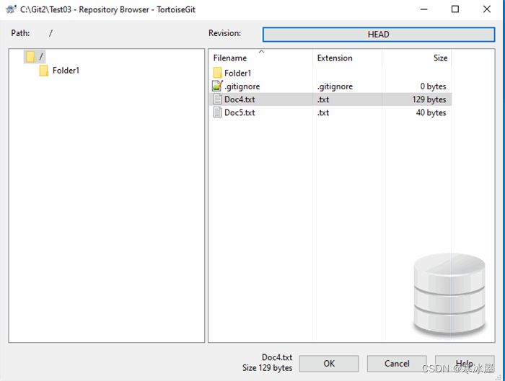Select Folder1 name in the file list

point(237,73)
